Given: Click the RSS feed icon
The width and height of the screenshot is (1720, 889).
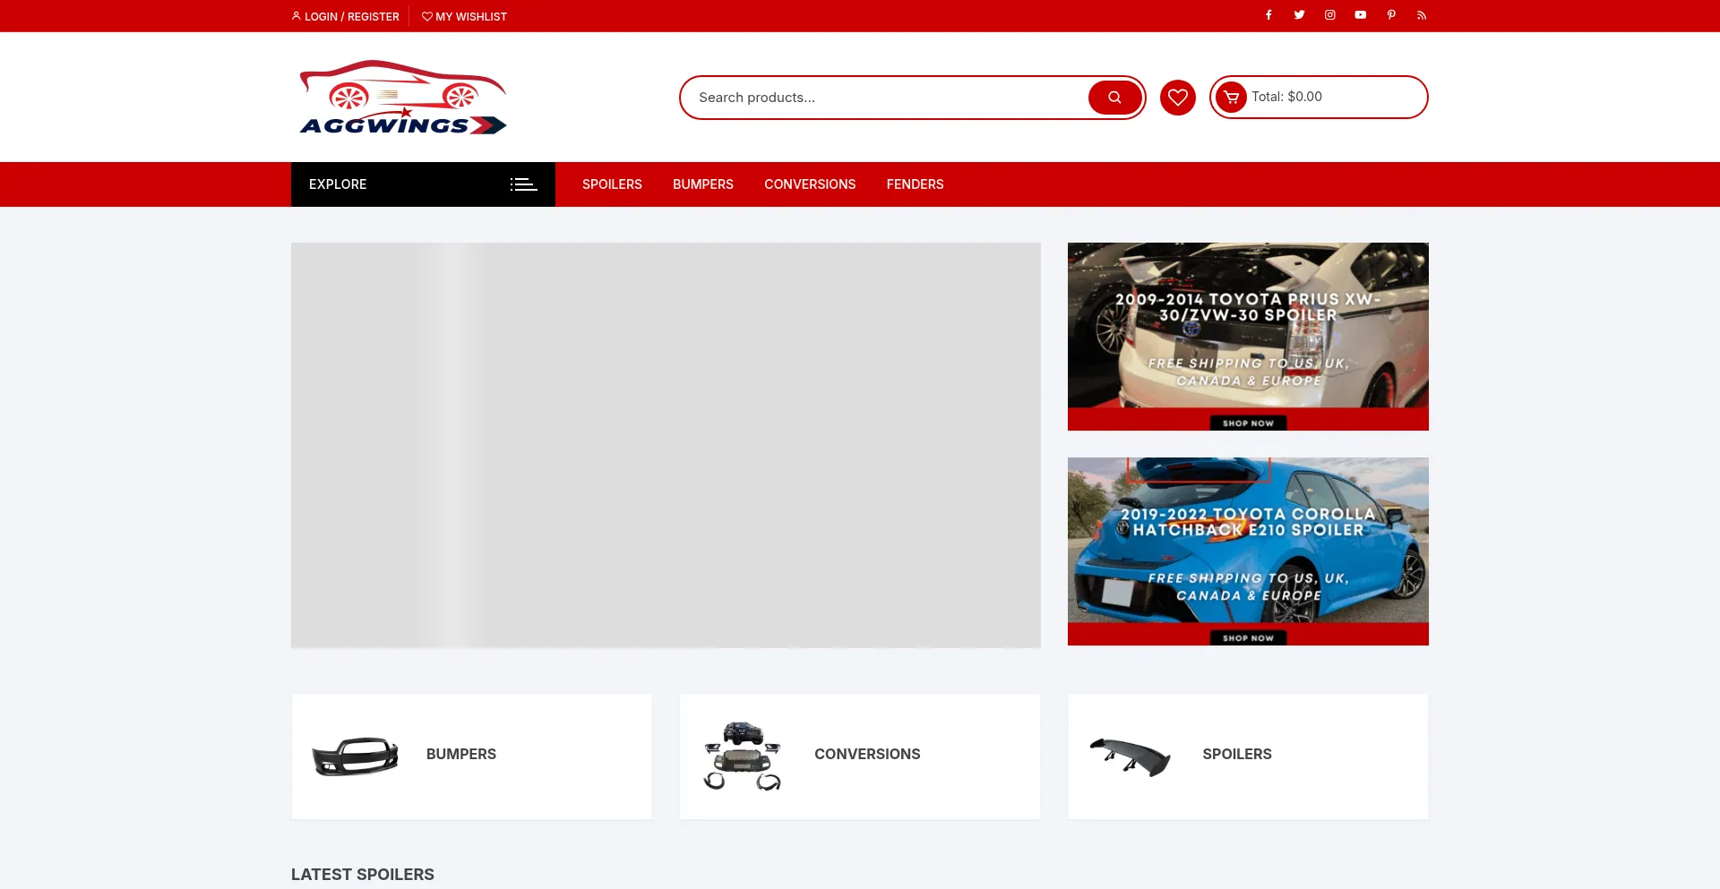Looking at the screenshot, I should click(1422, 15).
